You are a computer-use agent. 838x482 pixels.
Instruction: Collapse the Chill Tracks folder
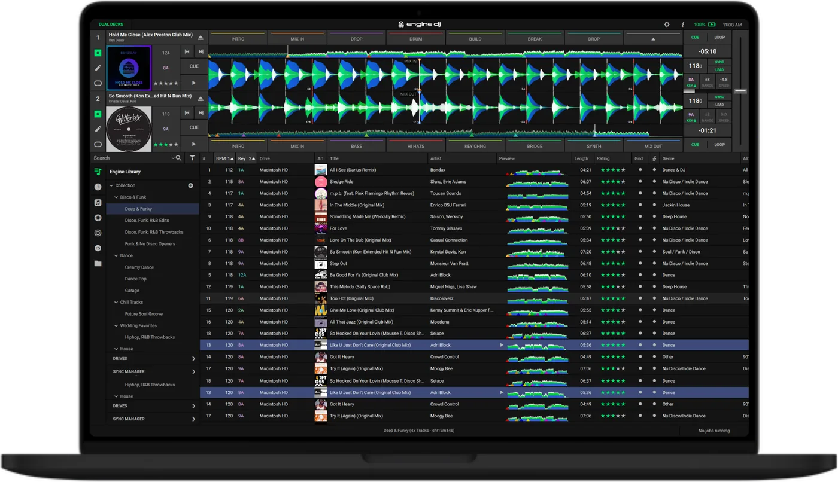click(116, 303)
